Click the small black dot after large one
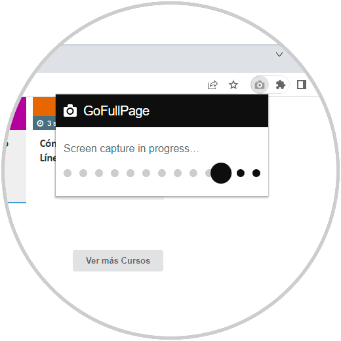 (x=241, y=173)
